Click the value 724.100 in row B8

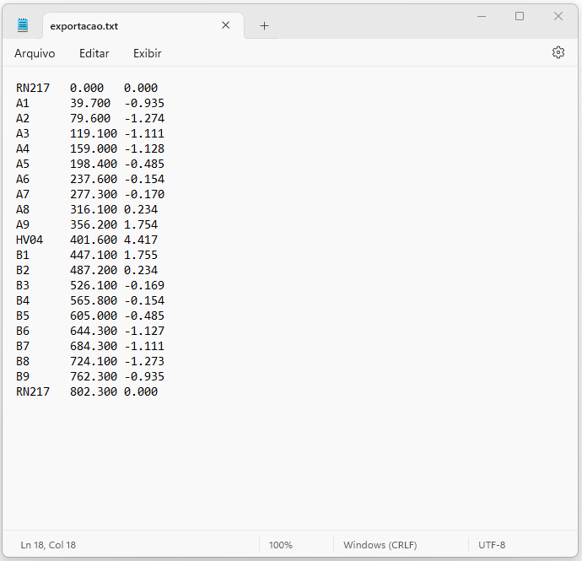pyautogui.click(x=94, y=362)
